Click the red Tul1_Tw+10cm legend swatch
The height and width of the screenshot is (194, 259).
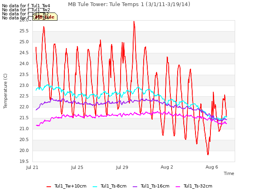(49, 187)
